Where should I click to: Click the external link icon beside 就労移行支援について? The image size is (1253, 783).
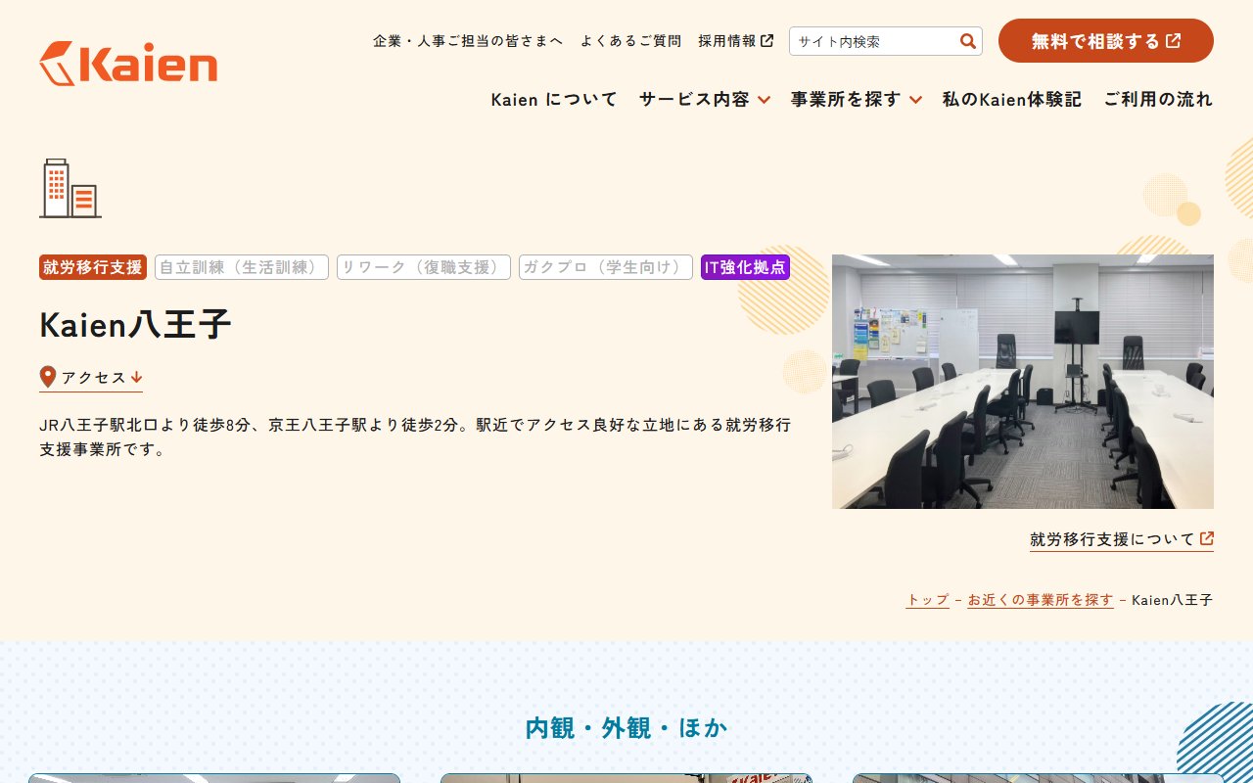[x=1207, y=538]
